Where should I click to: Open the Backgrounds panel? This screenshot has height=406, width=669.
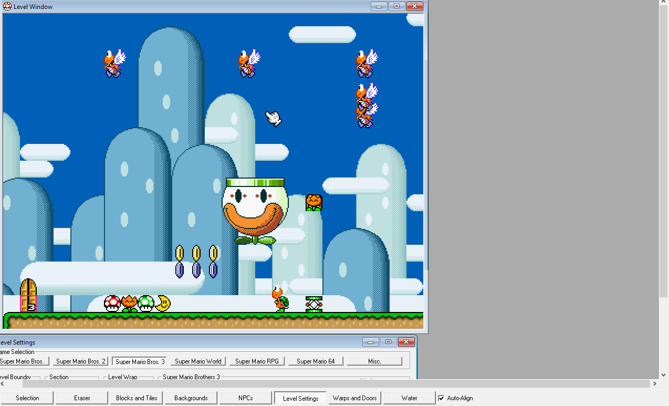[x=191, y=398]
